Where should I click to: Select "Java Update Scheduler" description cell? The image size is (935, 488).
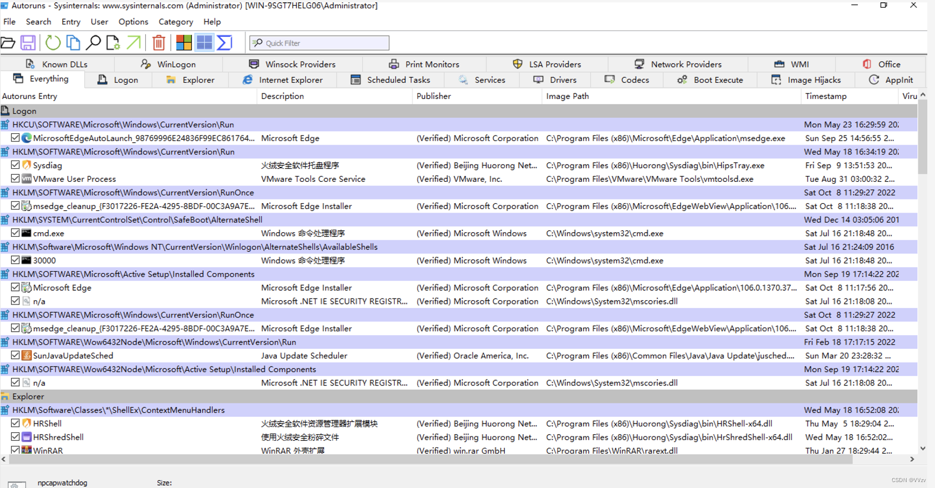pyautogui.click(x=304, y=356)
